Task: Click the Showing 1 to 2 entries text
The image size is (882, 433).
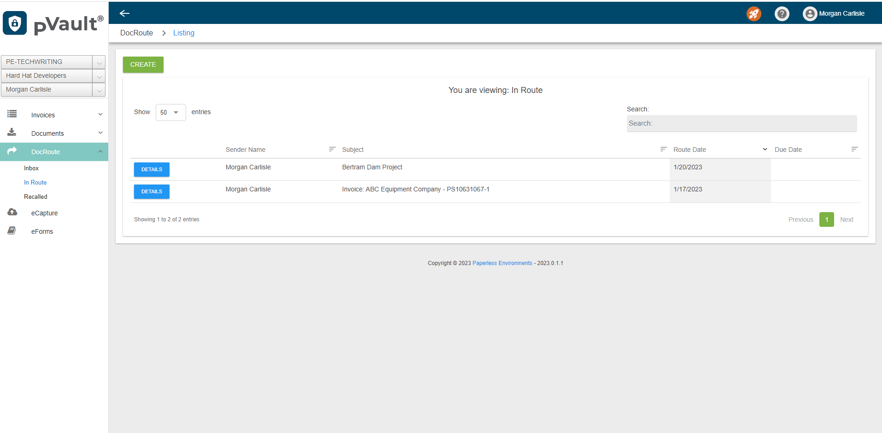Action: coord(167,219)
